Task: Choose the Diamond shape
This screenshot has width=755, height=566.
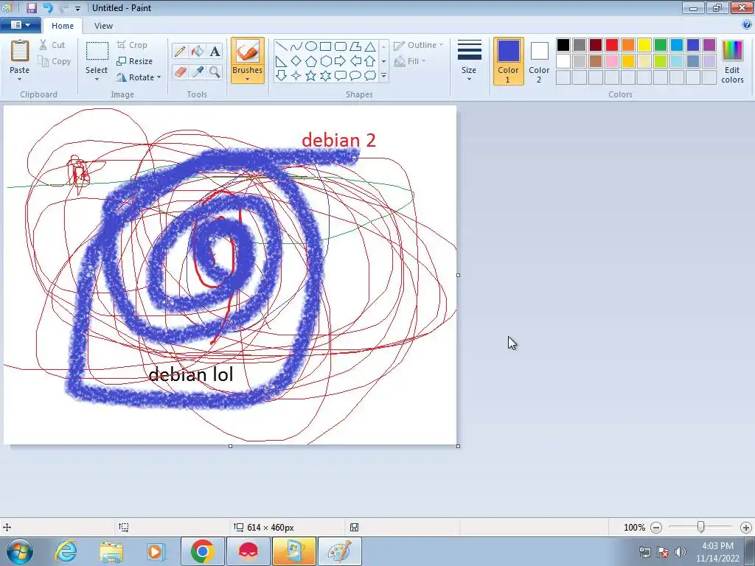Action: tap(296, 61)
